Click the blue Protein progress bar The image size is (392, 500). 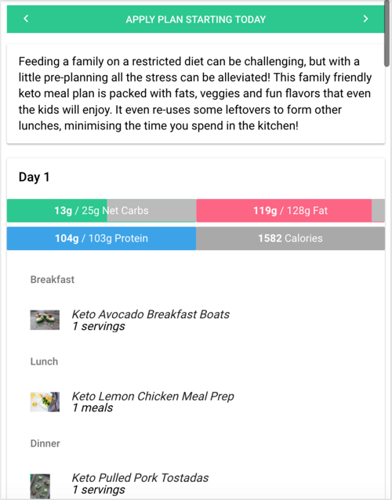pyautogui.click(x=101, y=238)
